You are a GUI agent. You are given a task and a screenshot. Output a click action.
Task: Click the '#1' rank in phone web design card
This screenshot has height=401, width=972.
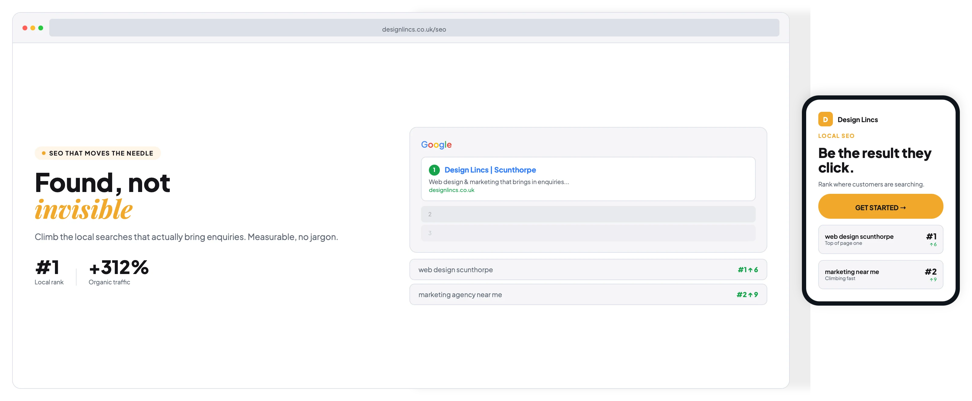click(x=931, y=237)
